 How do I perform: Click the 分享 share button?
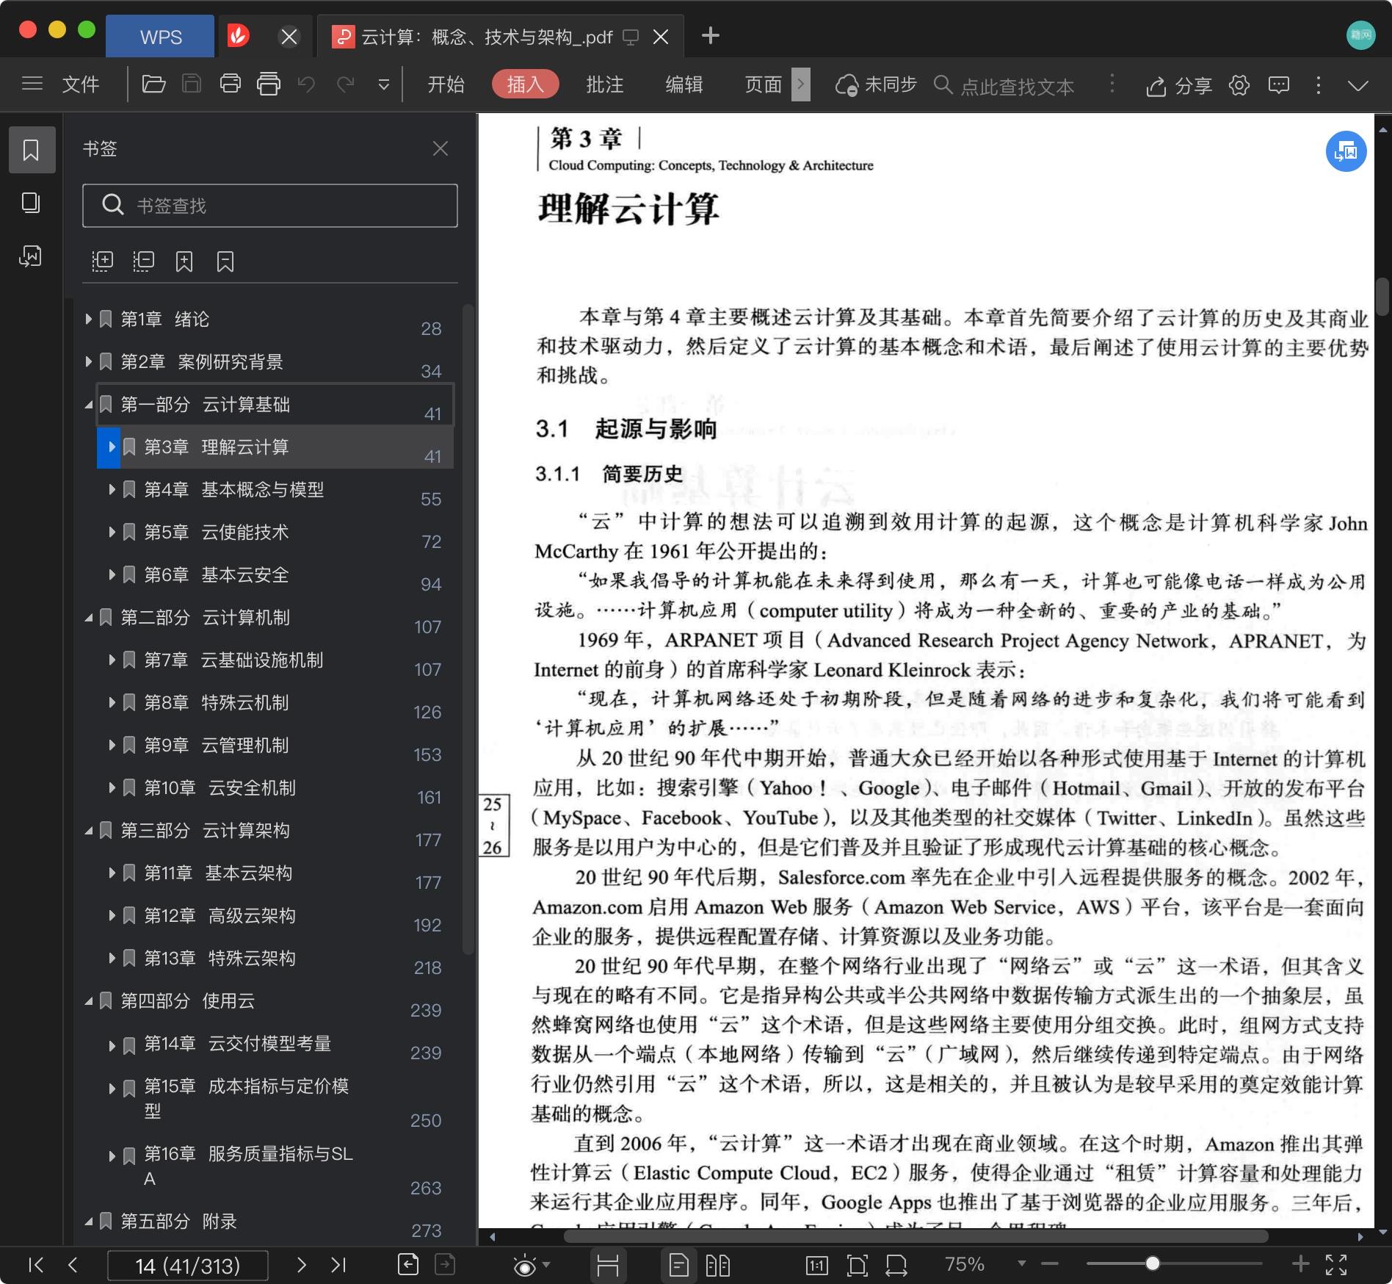(1178, 86)
